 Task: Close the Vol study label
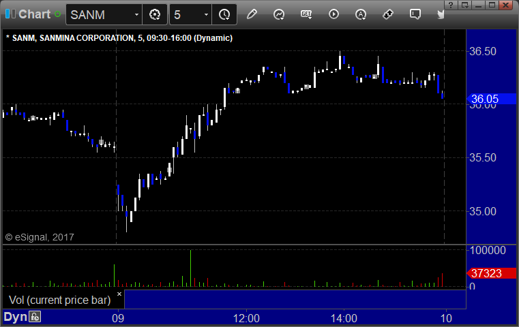(x=119, y=294)
